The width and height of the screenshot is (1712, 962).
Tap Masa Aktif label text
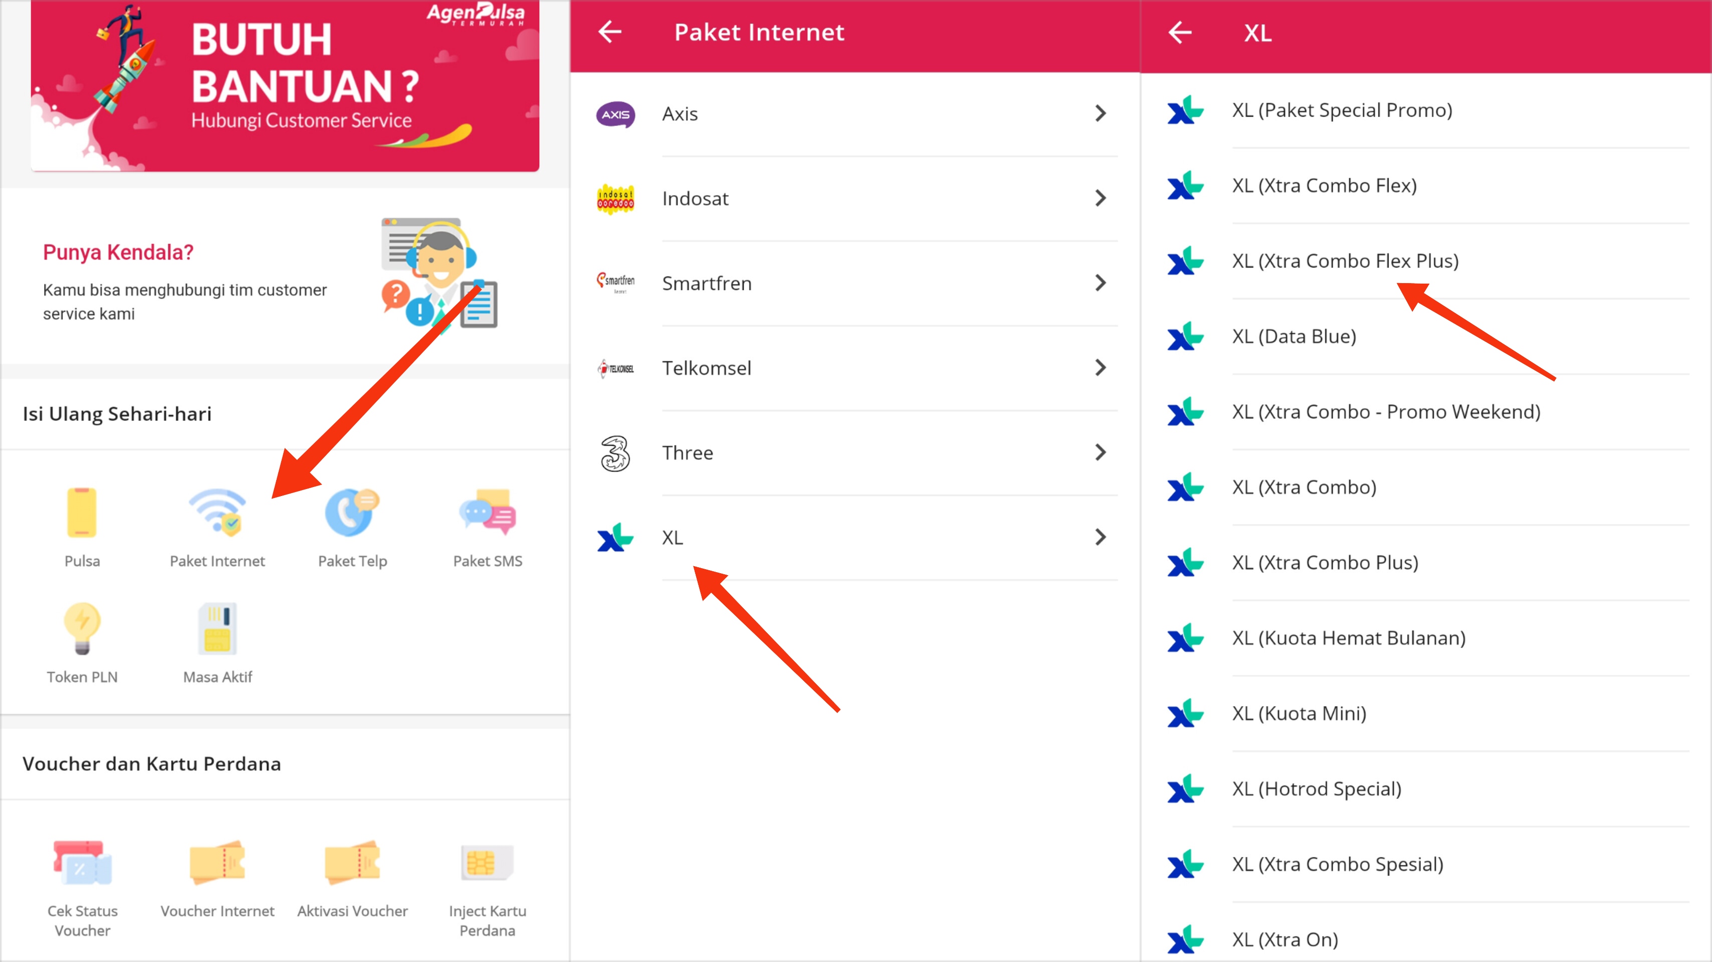tap(218, 677)
